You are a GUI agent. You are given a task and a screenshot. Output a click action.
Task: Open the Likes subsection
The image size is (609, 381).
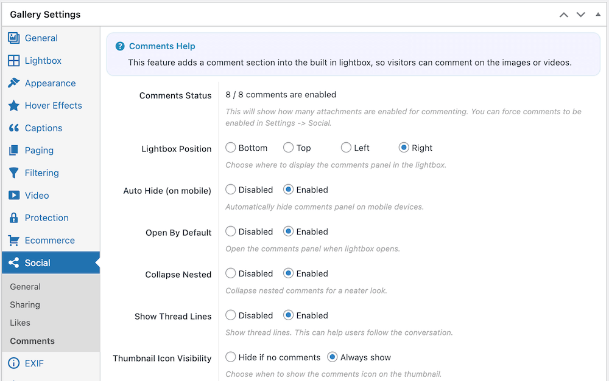click(x=19, y=323)
